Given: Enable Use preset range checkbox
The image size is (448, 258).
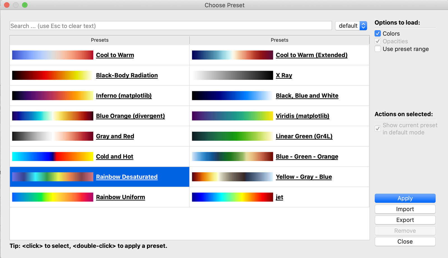Looking at the screenshot, I should pyautogui.click(x=378, y=49).
